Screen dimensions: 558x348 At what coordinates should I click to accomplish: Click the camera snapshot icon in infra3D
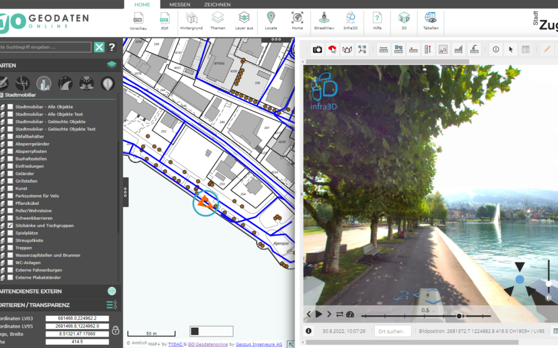tap(317, 50)
